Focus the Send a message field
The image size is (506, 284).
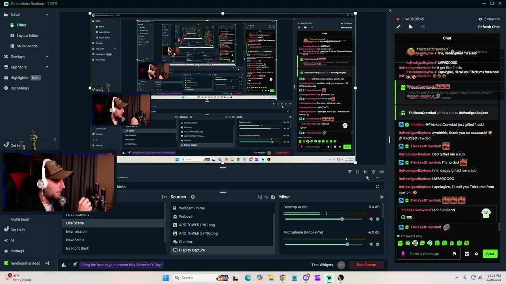429,254
